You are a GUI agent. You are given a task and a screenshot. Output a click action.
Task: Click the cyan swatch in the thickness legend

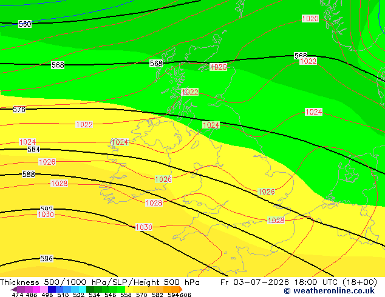pos(83,289)
